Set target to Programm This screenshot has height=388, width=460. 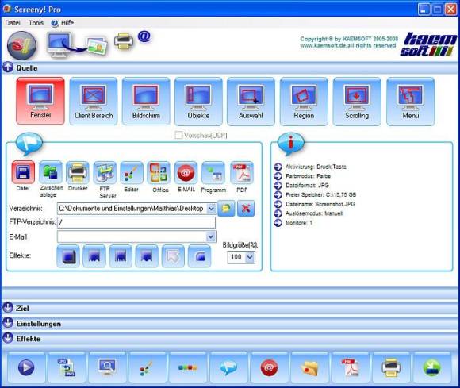coord(213,172)
